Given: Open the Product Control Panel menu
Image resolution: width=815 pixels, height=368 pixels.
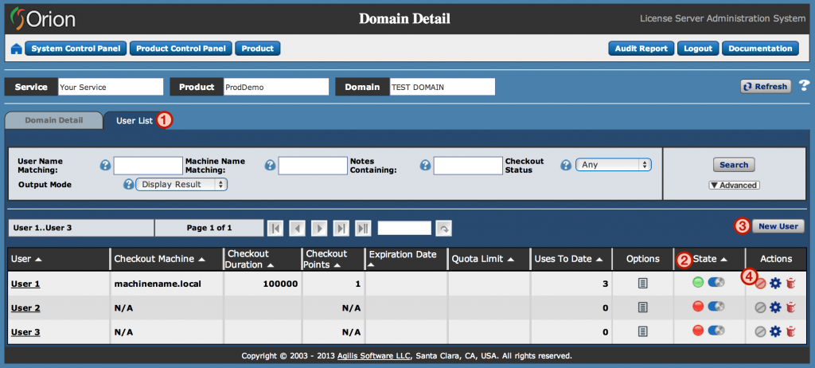Looking at the screenshot, I should pos(180,49).
